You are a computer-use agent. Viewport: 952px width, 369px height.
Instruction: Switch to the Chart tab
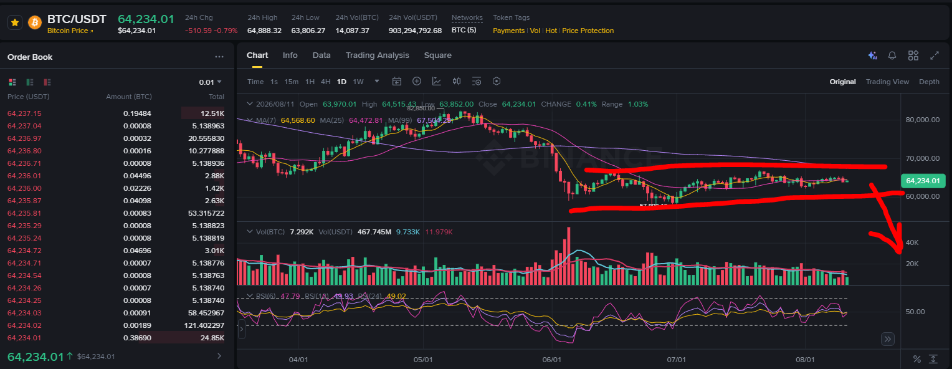tap(257, 55)
